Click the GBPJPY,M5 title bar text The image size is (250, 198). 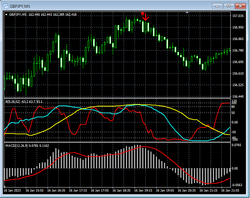[x=20, y=6]
